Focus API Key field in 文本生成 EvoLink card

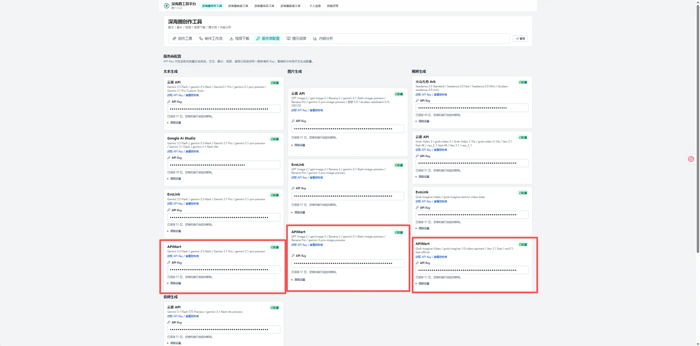[x=223, y=217]
